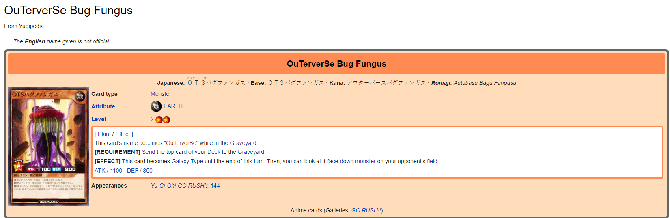Open the Level 2 number link
The height and width of the screenshot is (218, 670).
coord(152,119)
